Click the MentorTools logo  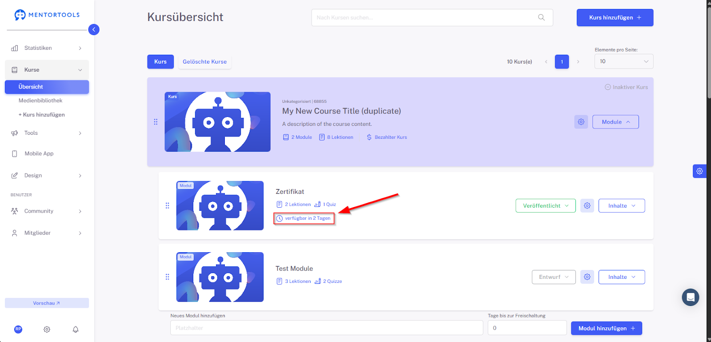tap(47, 15)
